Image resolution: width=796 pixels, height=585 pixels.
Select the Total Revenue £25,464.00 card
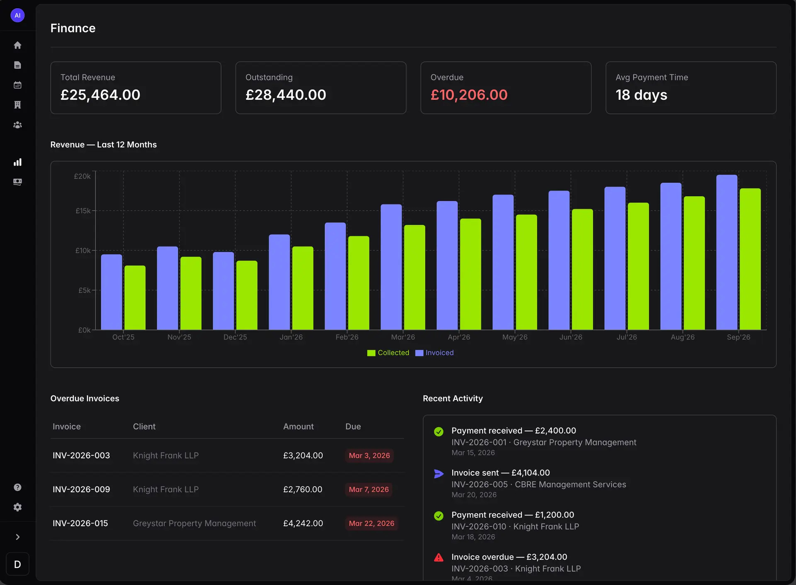tap(136, 88)
